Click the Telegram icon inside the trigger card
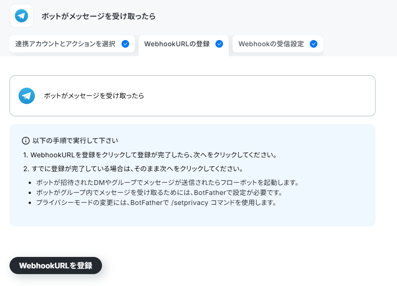397x286 pixels. [x=27, y=96]
